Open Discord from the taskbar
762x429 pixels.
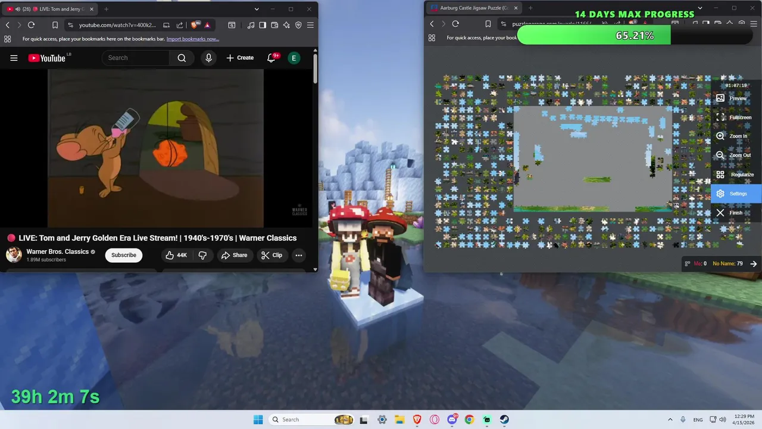click(452, 419)
